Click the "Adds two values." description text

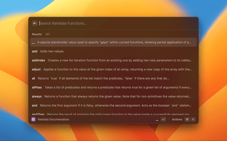coord(52,51)
